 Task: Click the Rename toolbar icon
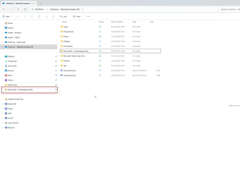39,16
